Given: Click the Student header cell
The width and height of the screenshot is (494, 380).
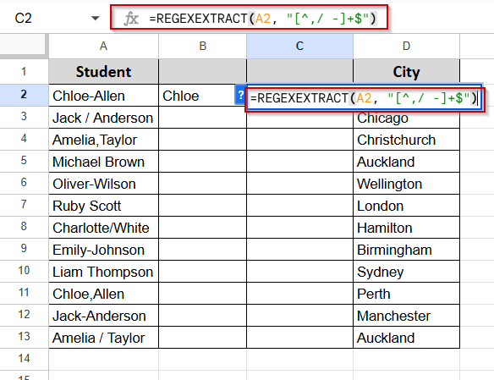Looking at the screenshot, I should point(103,72).
